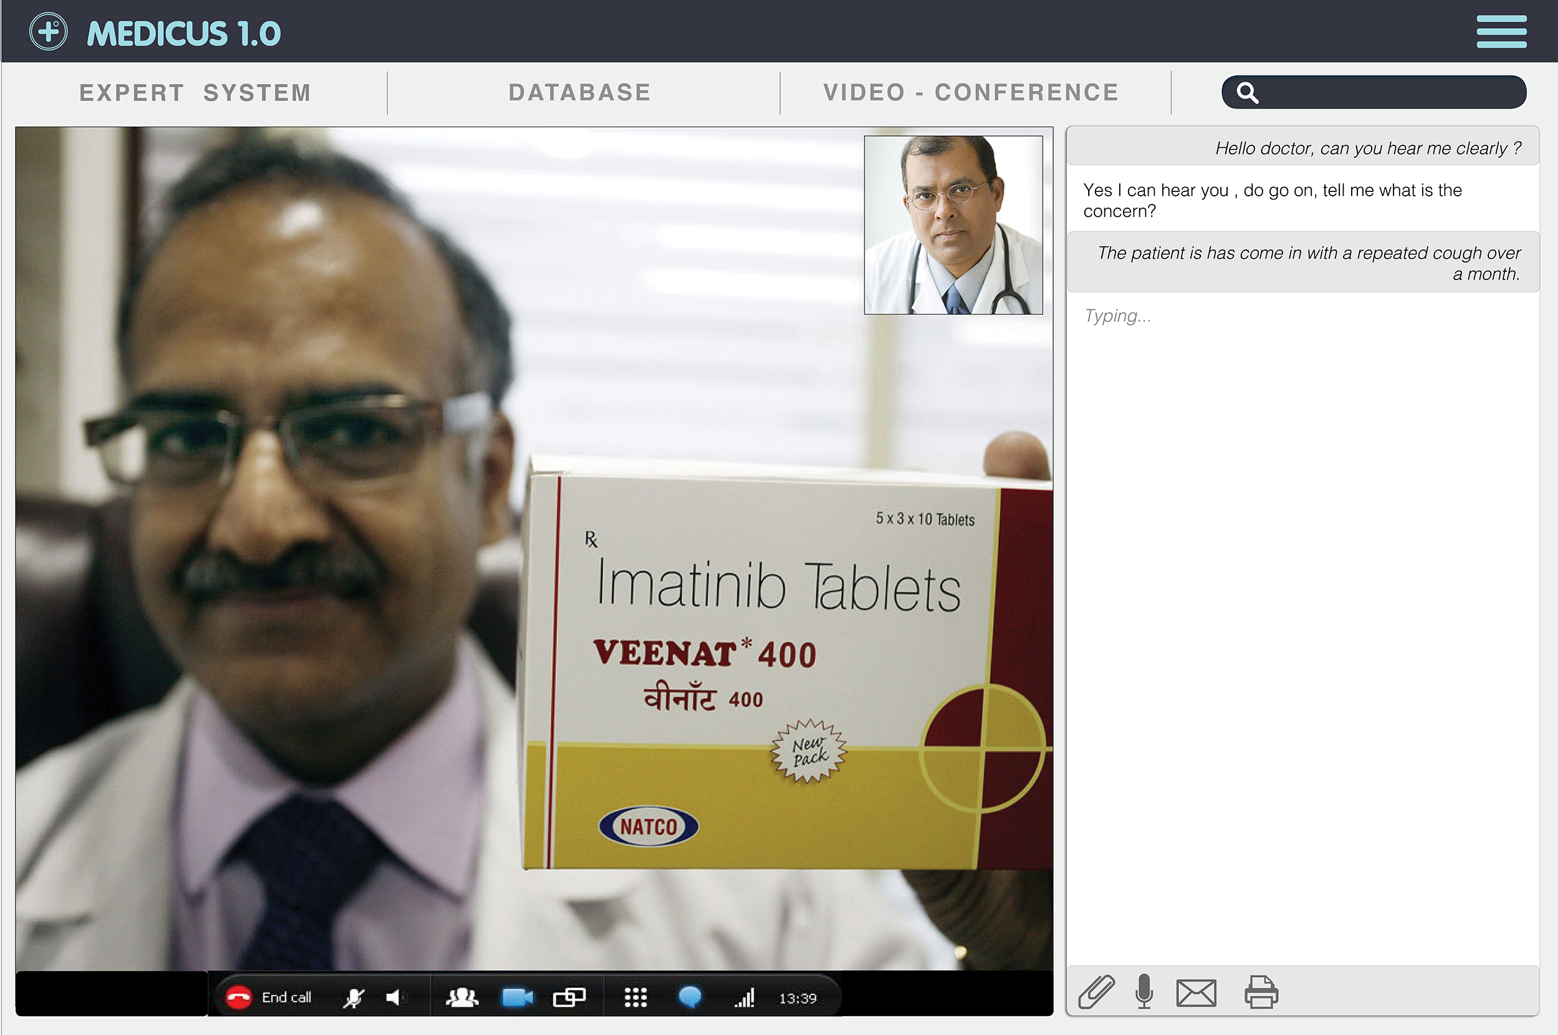1558x1035 pixels.
Task: Select reply 'Yes I can hear you'
Action: tap(1273, 201)
